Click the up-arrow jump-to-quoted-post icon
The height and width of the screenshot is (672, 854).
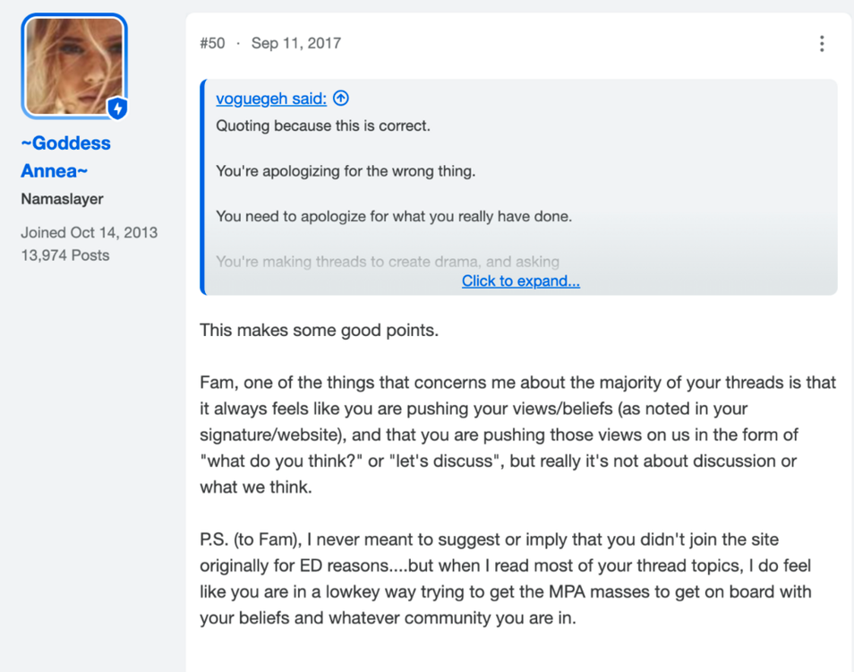(341, 98)
